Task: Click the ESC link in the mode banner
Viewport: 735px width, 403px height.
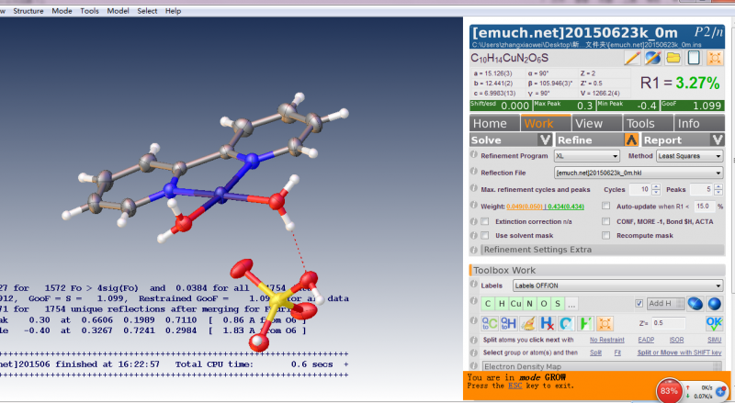Action: [515, 386]
